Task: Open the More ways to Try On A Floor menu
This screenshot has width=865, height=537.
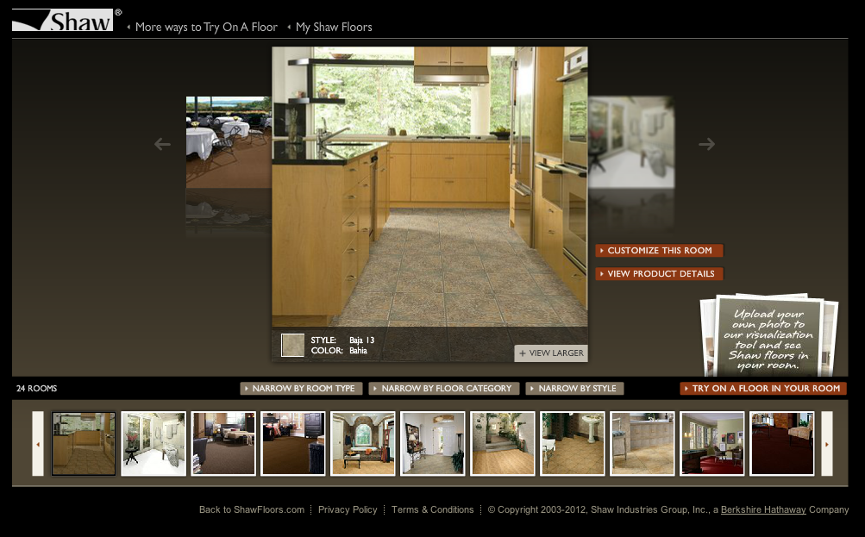Action: tap(206, 27)
